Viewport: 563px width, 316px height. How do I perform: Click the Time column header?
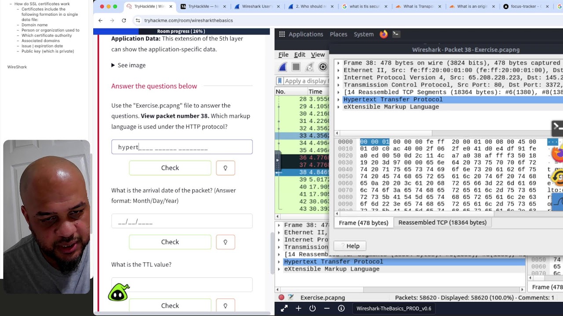tap(315, 91)
